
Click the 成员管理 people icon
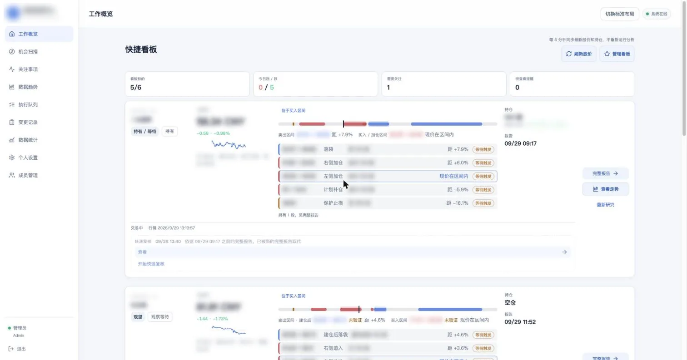point(12,176)
